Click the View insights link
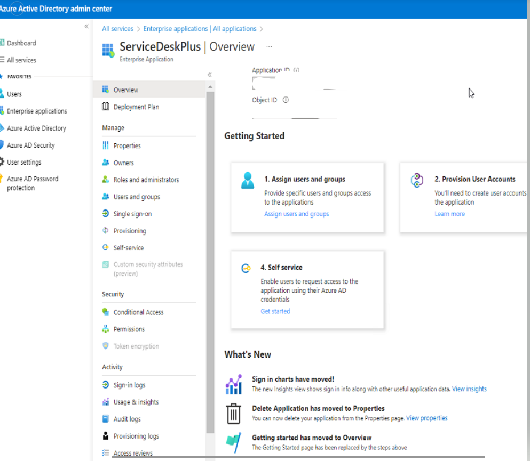 469,389
